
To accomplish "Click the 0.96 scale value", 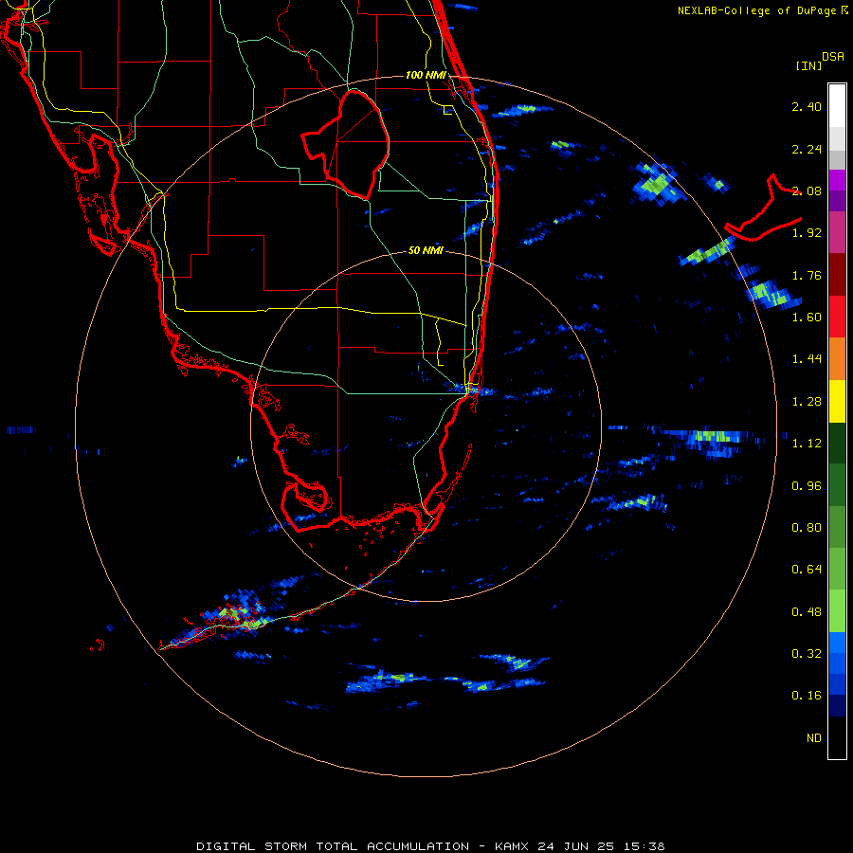I will [807, 486].
